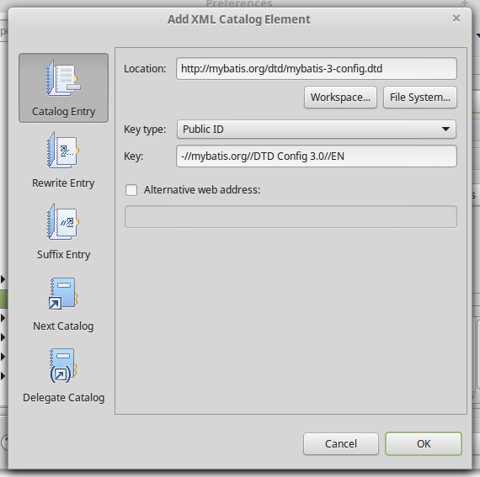This screenshot has height=477, width=480.
Task: Close the Add XML Catalog Element dialog
Action: point(456,19)
